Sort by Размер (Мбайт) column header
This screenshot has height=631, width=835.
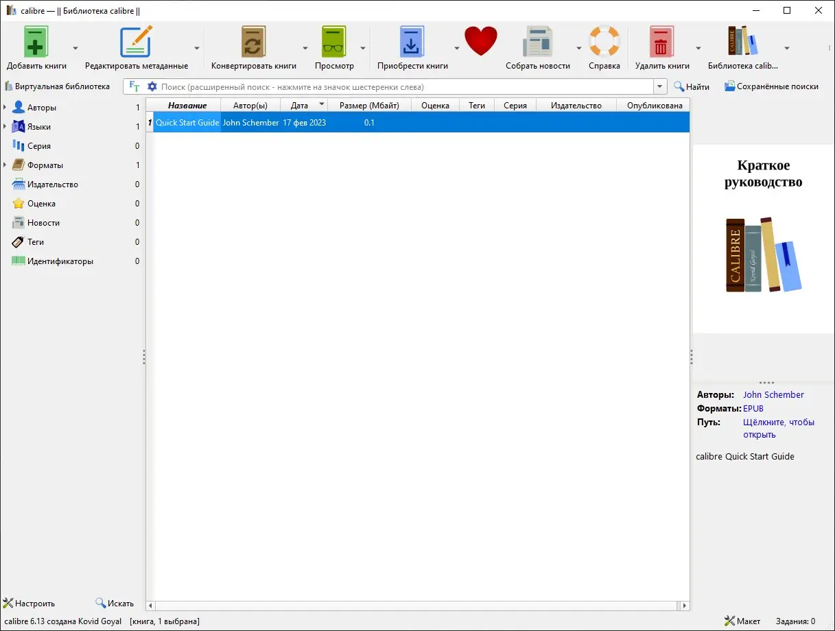pyautogui.click(x=369, y=105)
